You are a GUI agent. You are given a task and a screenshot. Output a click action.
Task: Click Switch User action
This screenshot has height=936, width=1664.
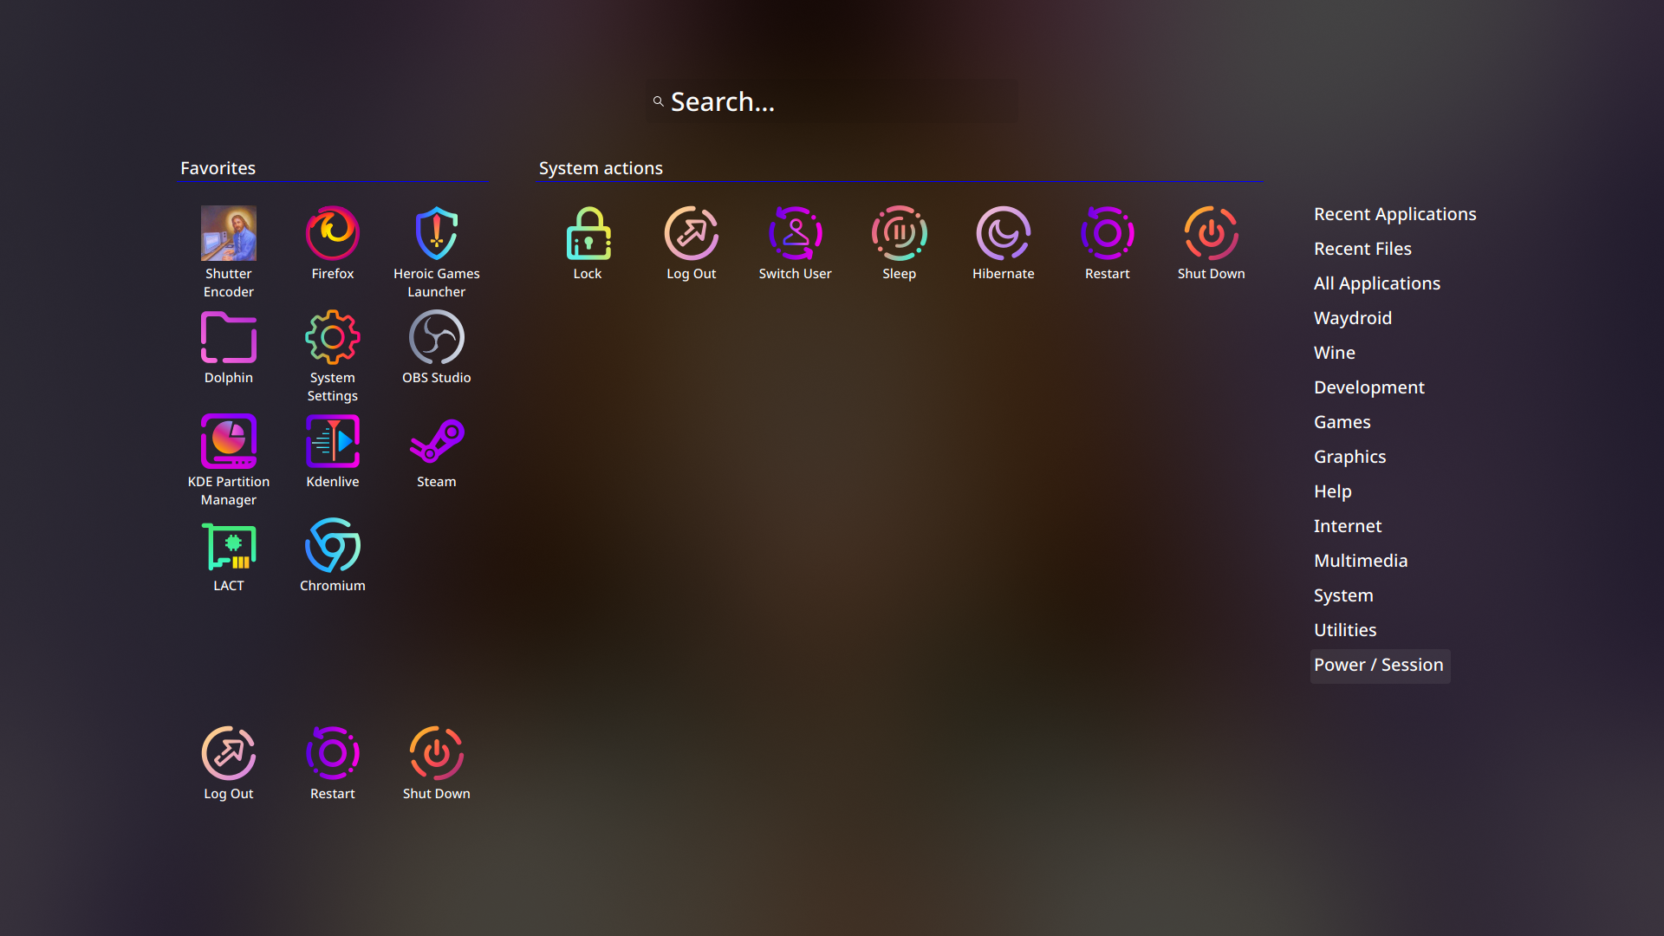point(795,234)
